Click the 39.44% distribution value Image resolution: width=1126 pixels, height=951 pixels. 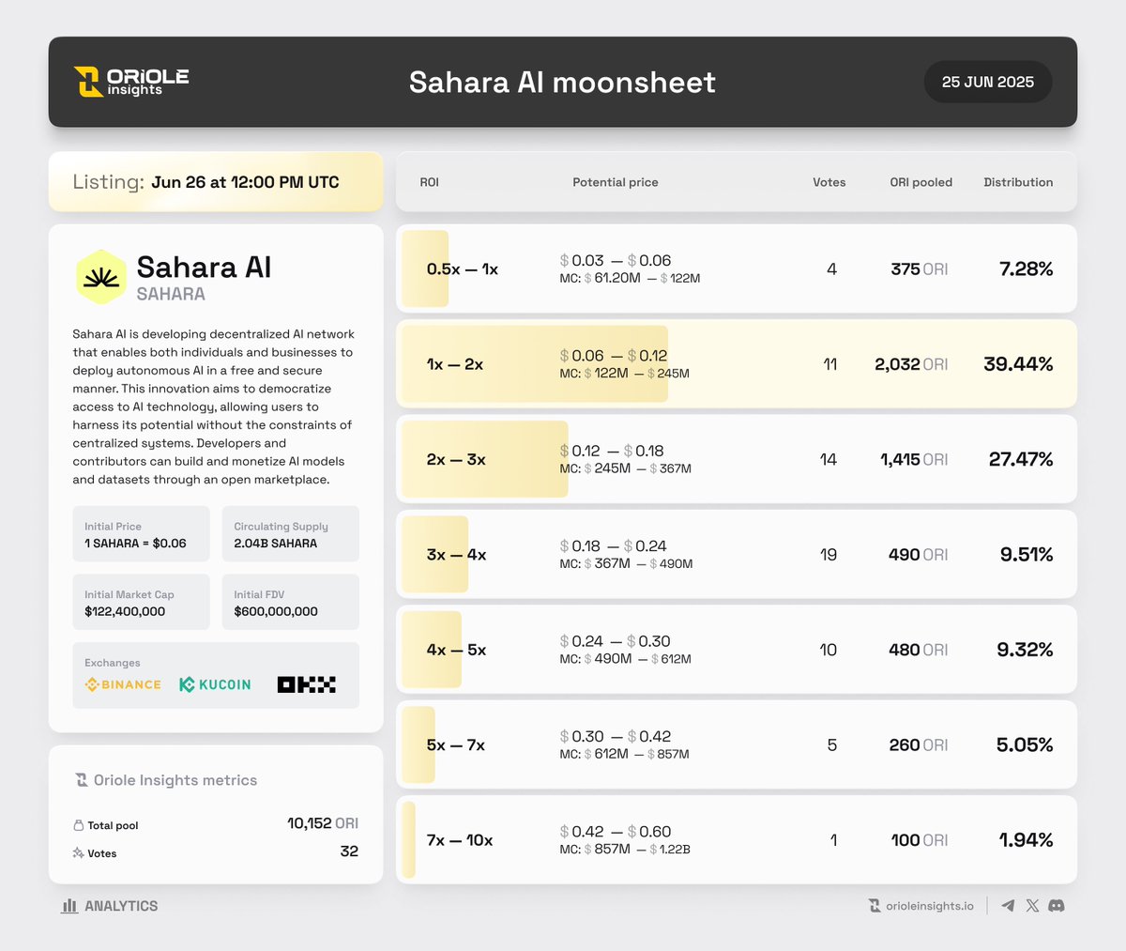(x=1018, y=364)
